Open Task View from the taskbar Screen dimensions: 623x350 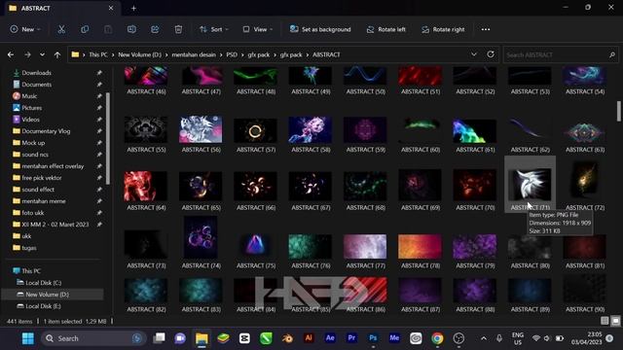(159, 338)
